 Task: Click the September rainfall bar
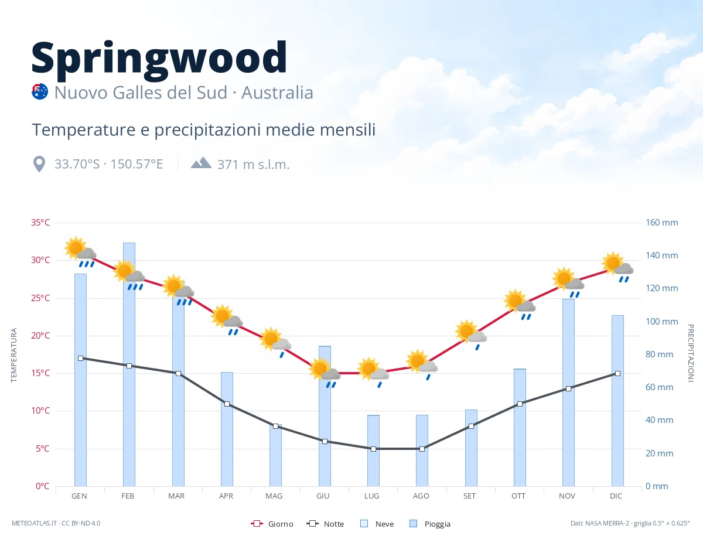click(x=471, y=448)
